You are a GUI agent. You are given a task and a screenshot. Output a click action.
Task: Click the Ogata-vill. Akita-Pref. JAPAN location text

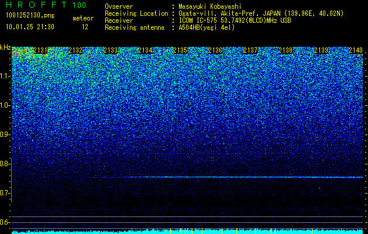(x=261, y=13)
